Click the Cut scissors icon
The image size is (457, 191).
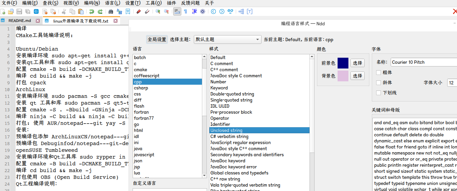coord(63,11)
